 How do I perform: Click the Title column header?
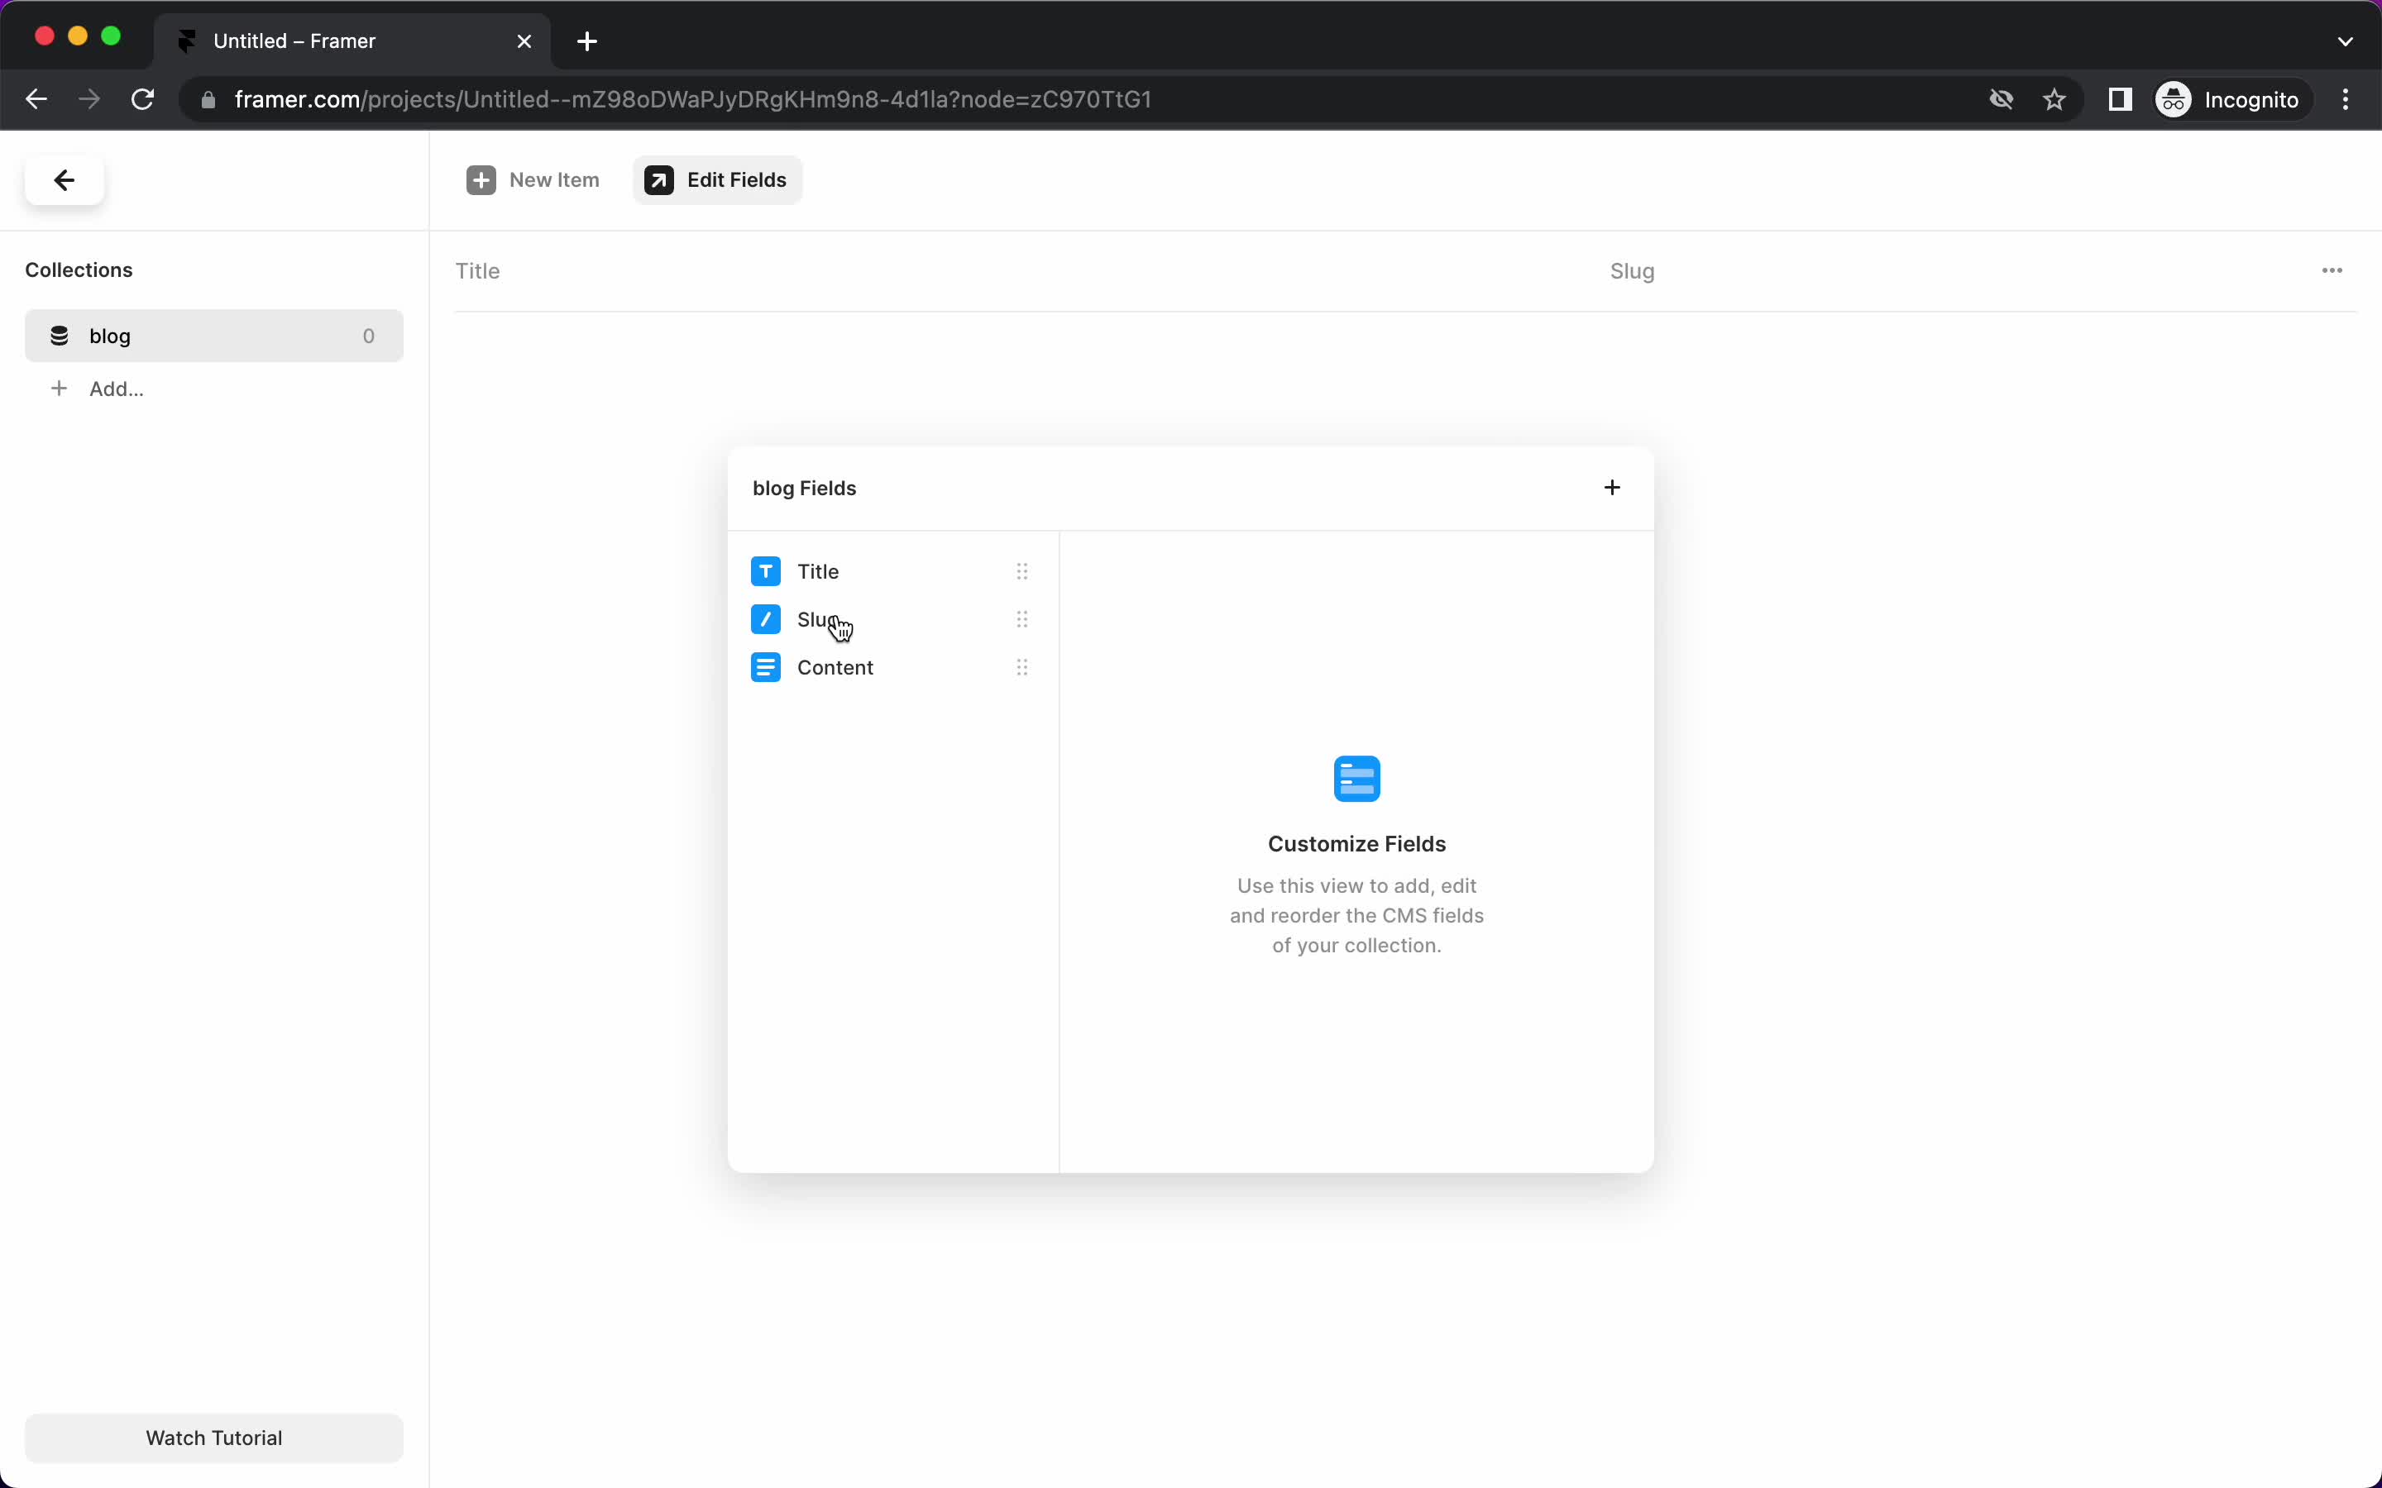tap(476, 269)
